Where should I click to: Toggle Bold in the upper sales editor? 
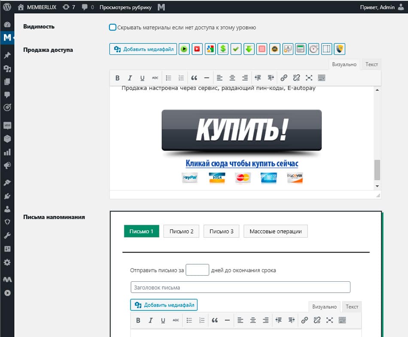tap(117, 78)
